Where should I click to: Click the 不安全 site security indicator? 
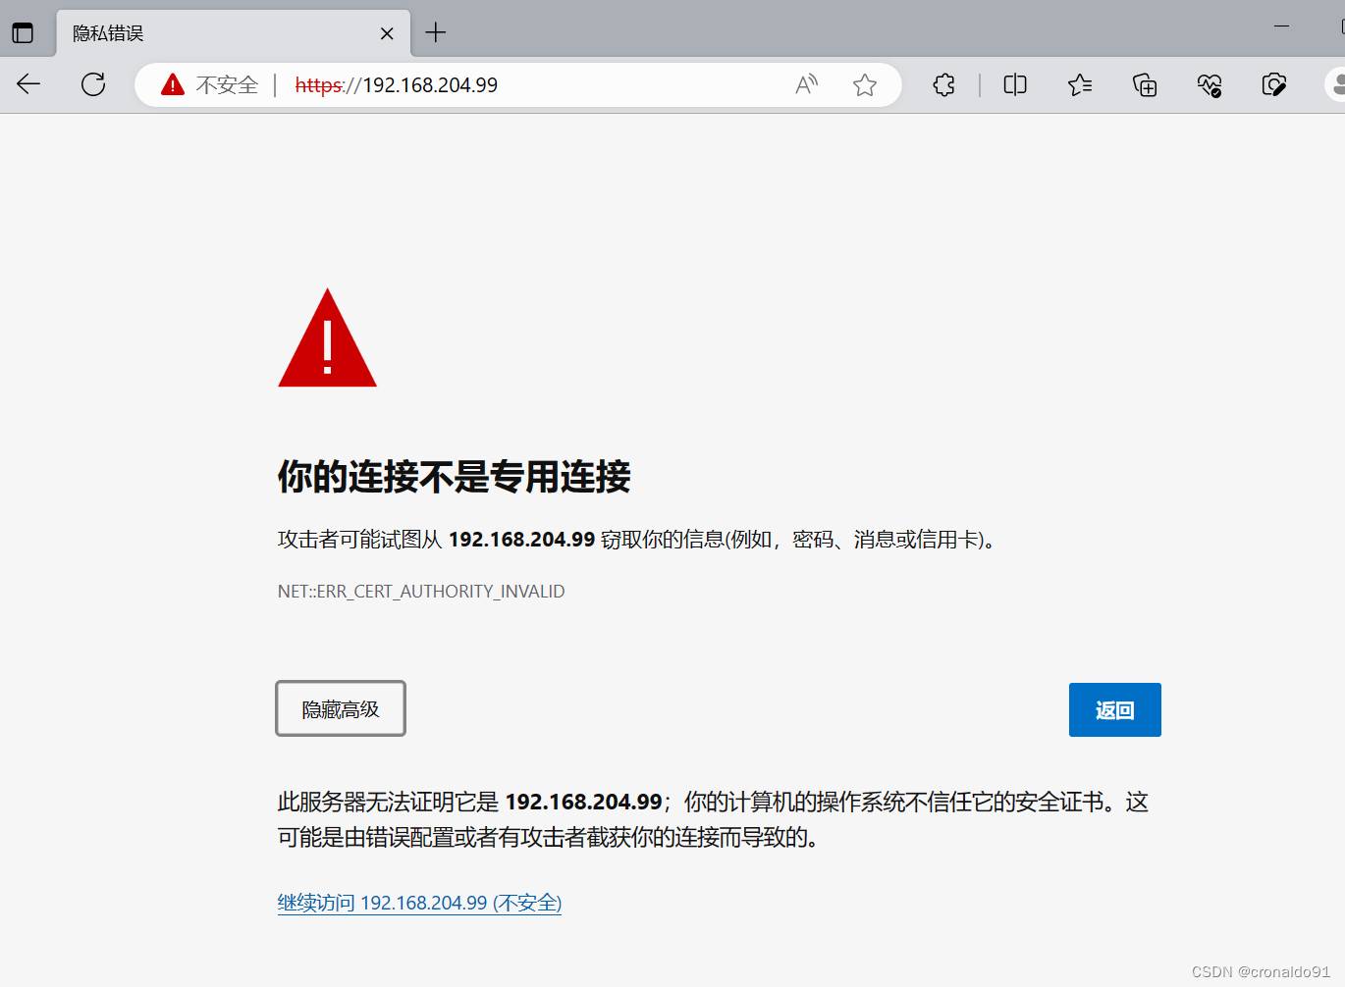tap(211, 85)
